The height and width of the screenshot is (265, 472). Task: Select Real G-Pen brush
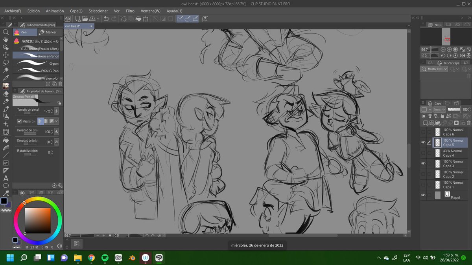pos(36,71)
